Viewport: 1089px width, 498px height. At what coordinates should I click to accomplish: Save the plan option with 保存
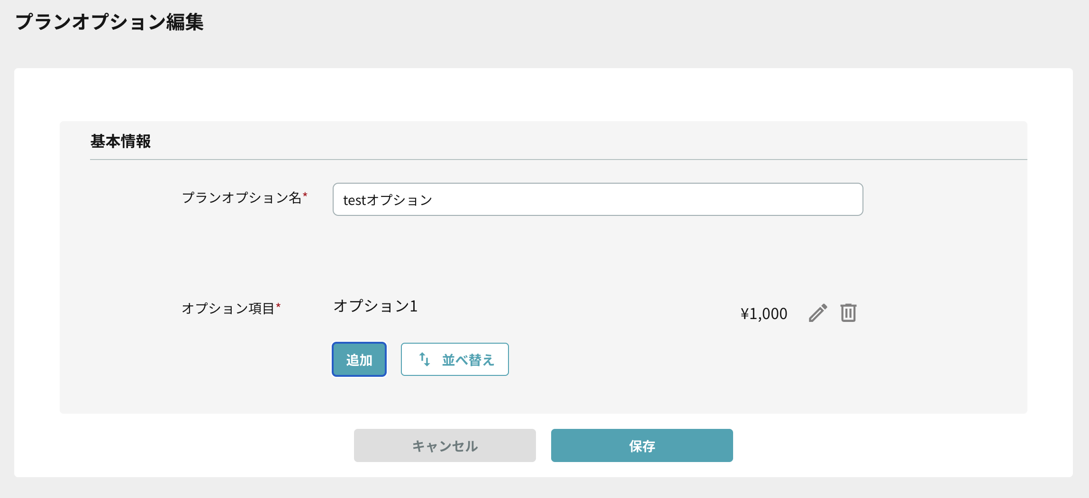click(642, 445)
